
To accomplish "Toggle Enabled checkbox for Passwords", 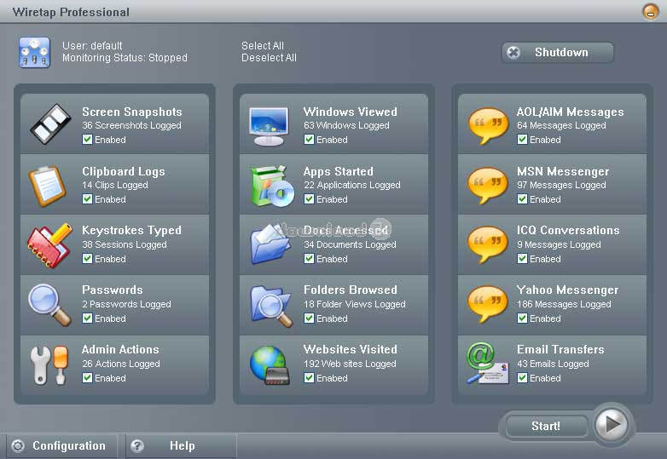I will (x=87, y=318).
